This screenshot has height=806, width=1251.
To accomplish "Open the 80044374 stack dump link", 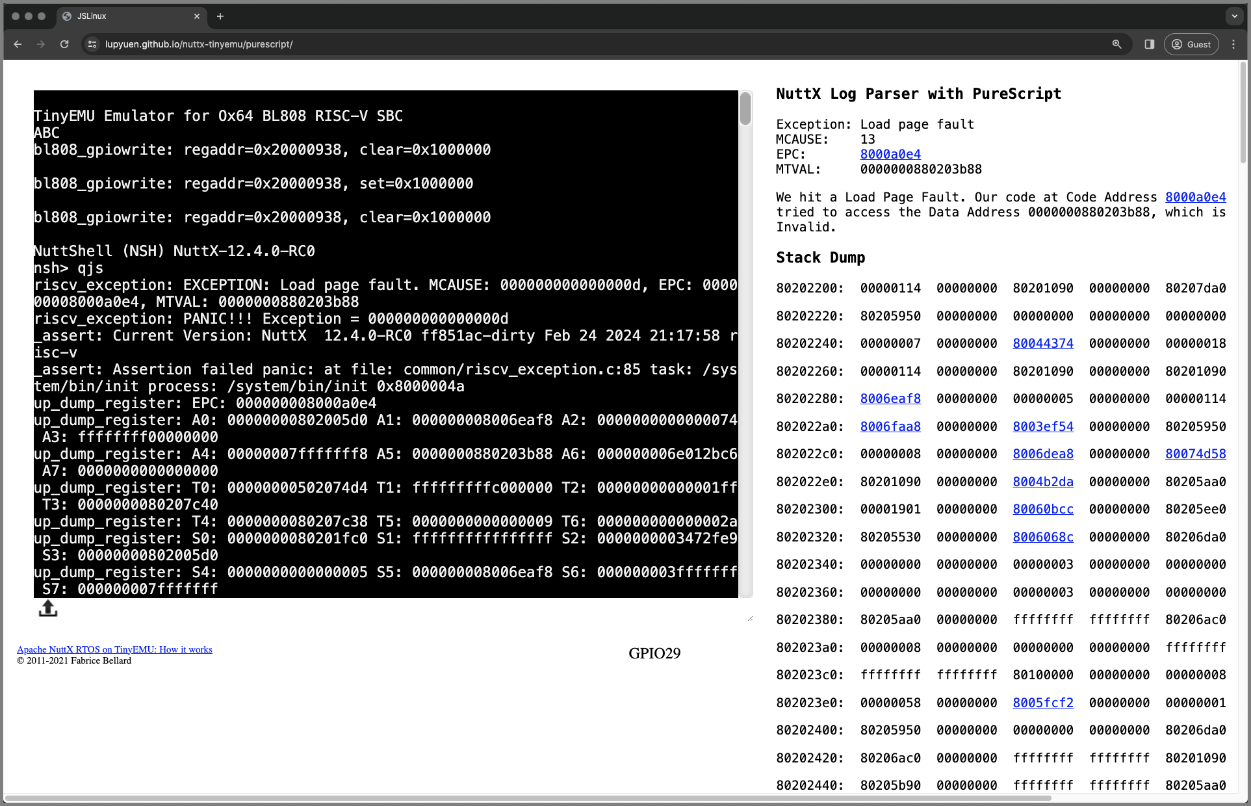I will (1043, 343).
